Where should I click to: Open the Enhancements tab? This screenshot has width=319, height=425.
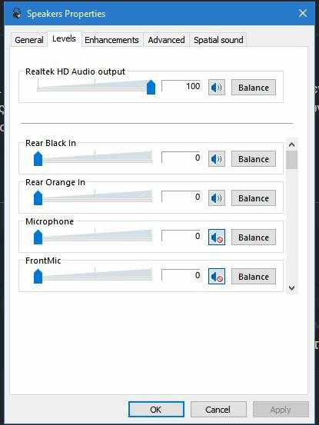click(x=111, y=40)
